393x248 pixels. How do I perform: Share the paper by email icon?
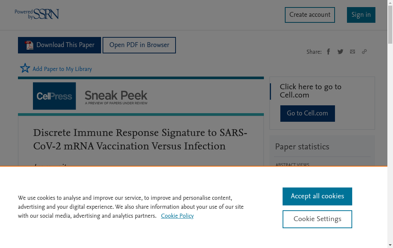click(x=352, y=52)
